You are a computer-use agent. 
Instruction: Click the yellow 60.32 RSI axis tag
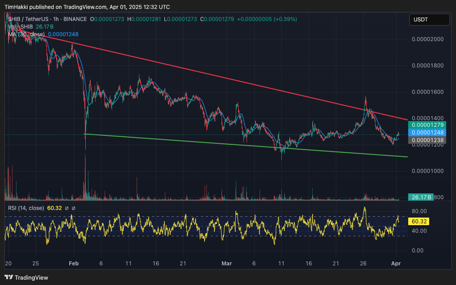point(420,222)
